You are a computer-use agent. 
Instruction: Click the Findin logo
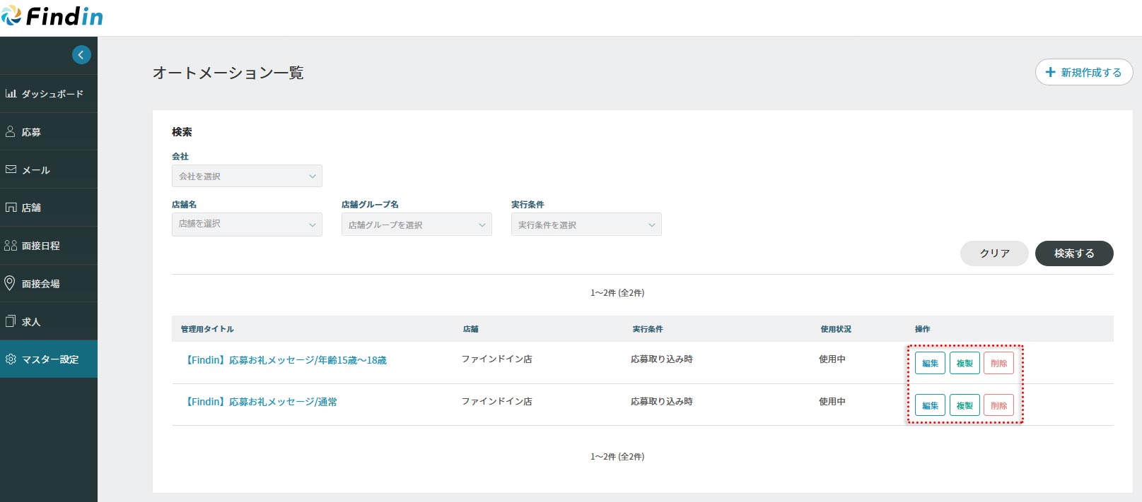point(52,17)
